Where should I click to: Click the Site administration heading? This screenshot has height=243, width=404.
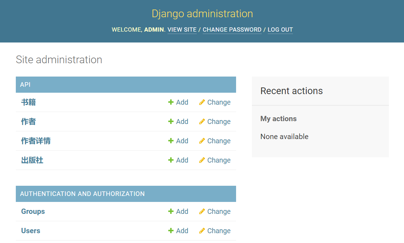pyautogui.click(x=59, y=60)
